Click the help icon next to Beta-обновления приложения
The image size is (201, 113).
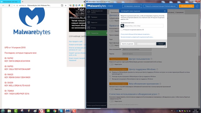coord(160,84)
